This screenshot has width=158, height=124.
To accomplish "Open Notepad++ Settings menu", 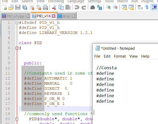I will 94,1.
